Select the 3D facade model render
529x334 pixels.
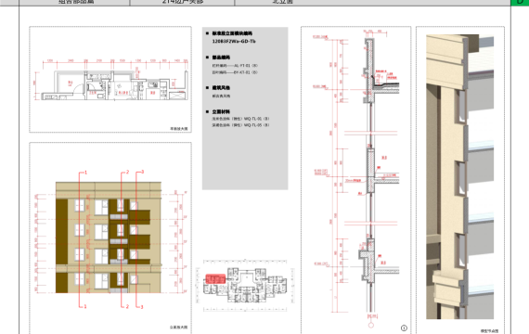tap(459, 177)
